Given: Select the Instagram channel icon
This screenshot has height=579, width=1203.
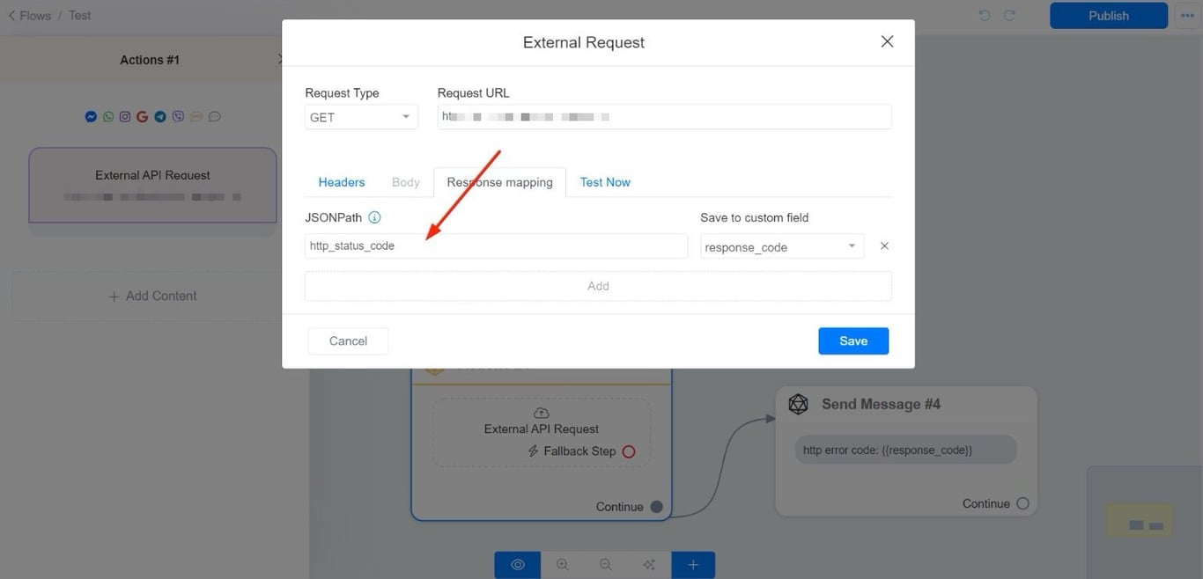Looking at the screenshot, I should 125,116.
